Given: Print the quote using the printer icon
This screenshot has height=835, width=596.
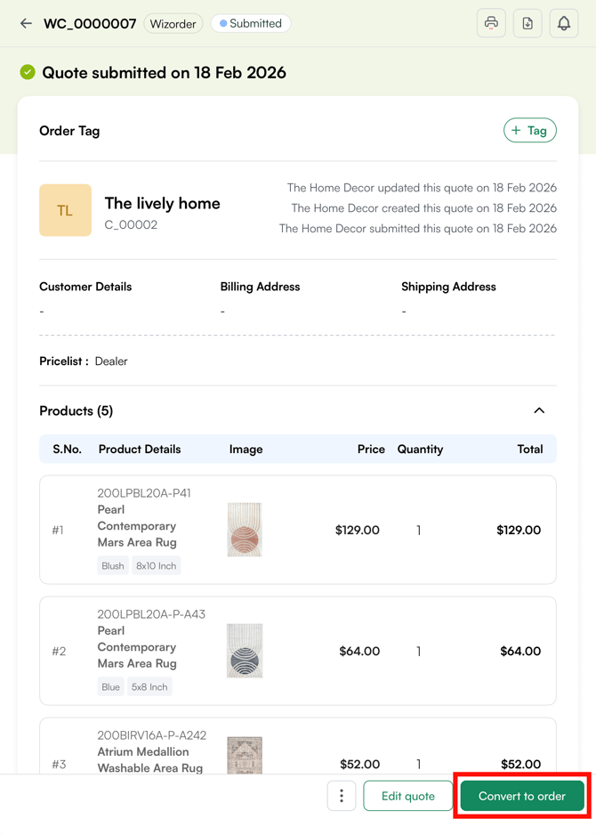Looking at the screenshot, I should coord(491,23).
